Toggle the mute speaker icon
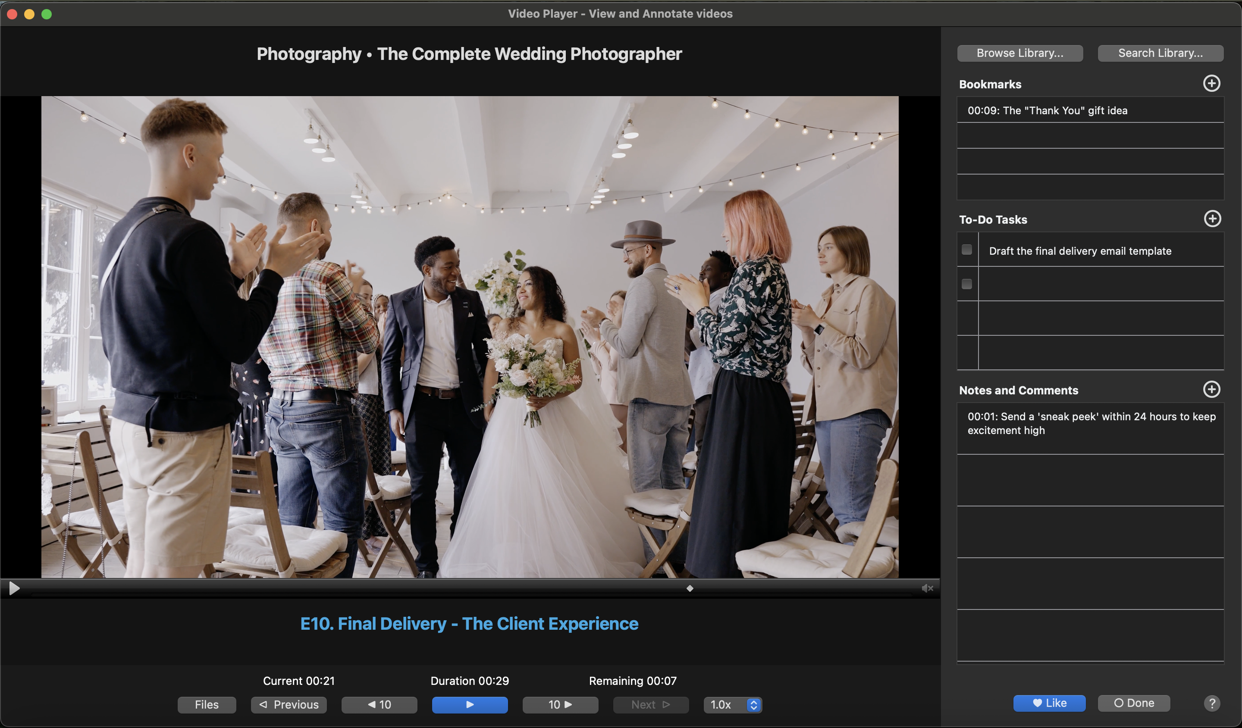Viewport: 1242px width, 728px height. coord(927,588)
